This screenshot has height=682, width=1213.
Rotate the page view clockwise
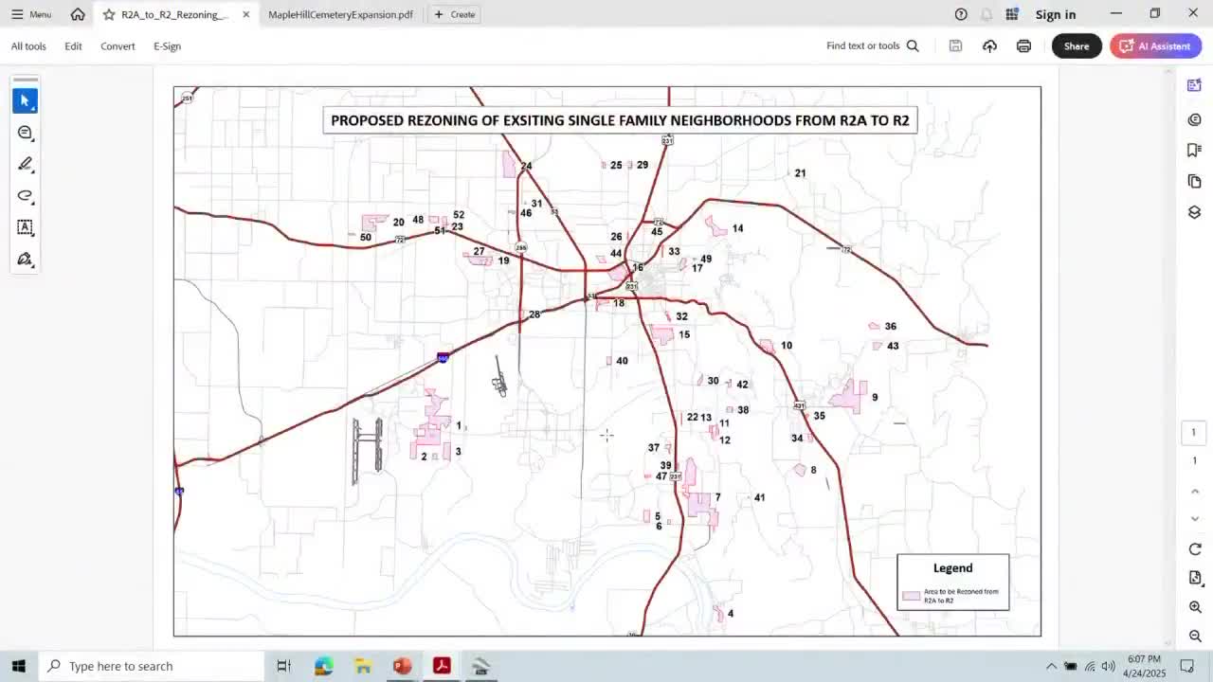[x=1194, y=549]
